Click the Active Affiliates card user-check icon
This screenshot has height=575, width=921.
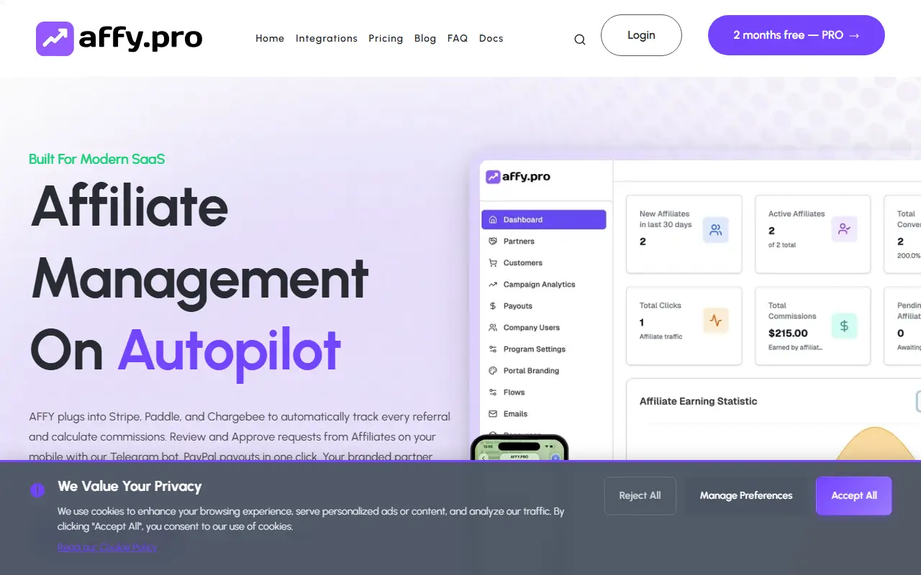click(844, 230)
